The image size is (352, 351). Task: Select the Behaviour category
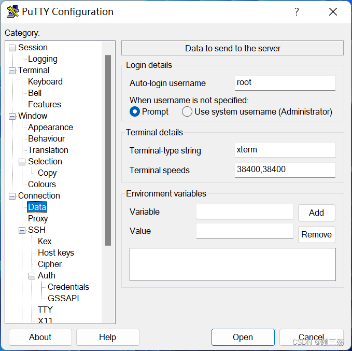coord(46,139)
